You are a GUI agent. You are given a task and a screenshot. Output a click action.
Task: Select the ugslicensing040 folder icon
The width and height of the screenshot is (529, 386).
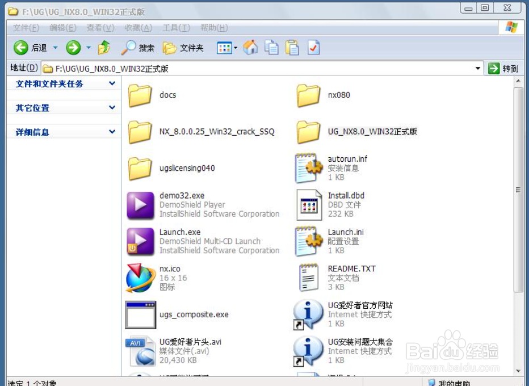pyautogui.click(x=140, y=168)
